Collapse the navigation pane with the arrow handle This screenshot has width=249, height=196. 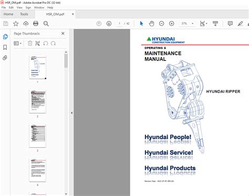click(71, 113)
